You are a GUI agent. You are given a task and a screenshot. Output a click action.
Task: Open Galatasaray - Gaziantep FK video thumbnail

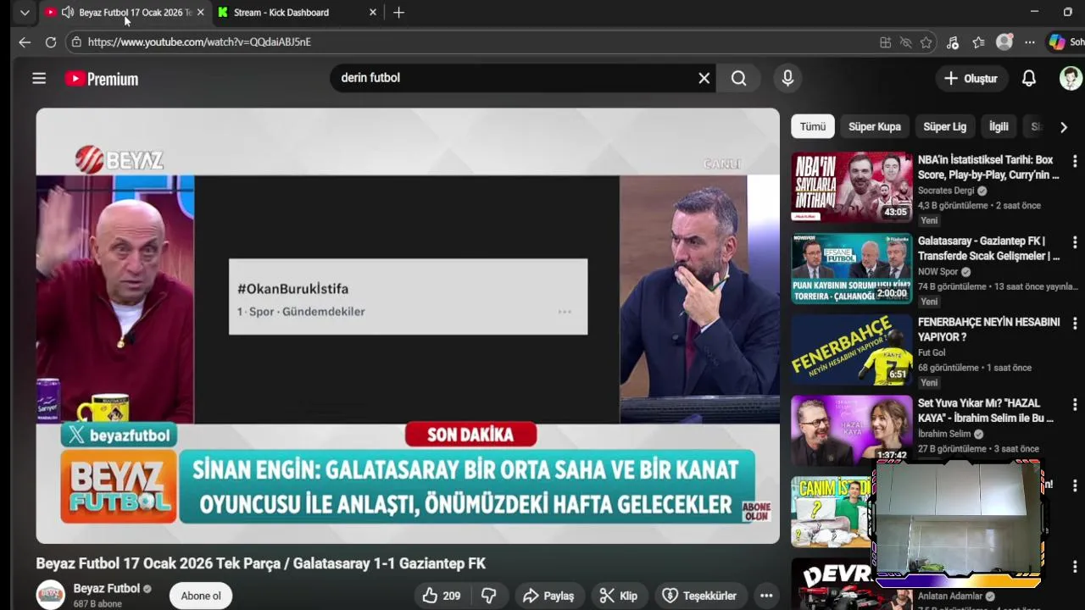pos(852,268)
